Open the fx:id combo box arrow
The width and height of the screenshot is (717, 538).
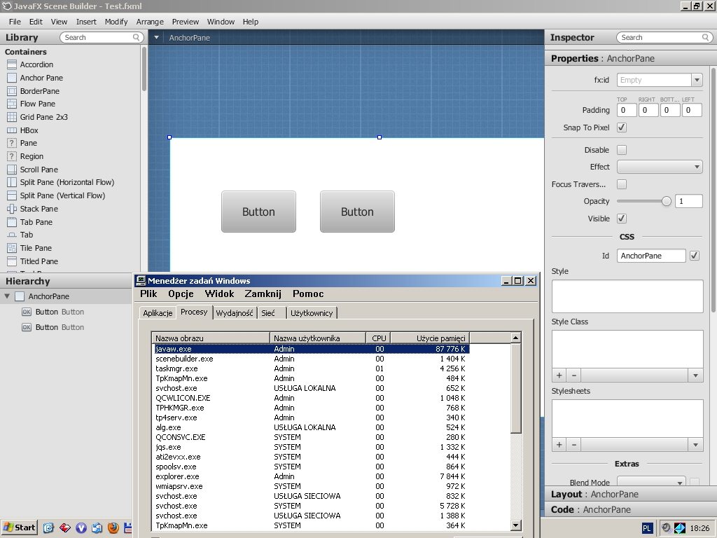[x=696, y=80]
